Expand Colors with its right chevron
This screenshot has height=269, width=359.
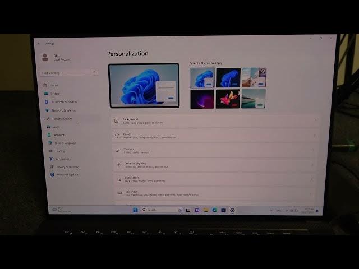point(315,136)
